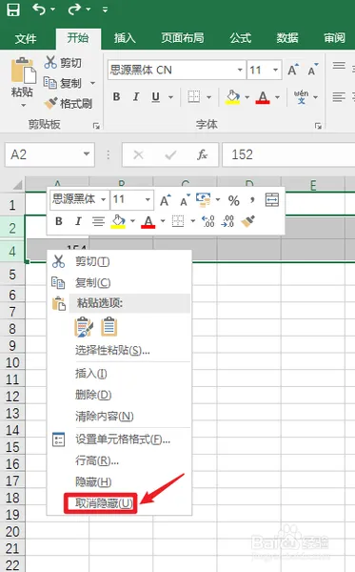355x572 pixels.
Task: Apply percent style on the mini toolbar
Action: click(x=234, y=200)
